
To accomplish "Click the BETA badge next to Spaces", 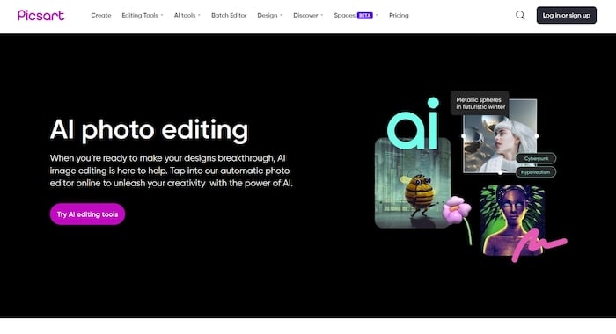I will tap(364, 15).
